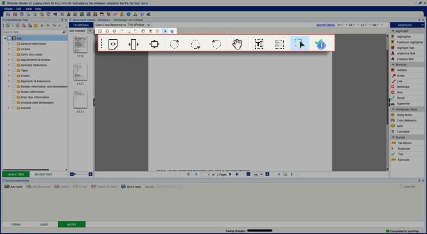Click the Quick Note button

[131, 186]
